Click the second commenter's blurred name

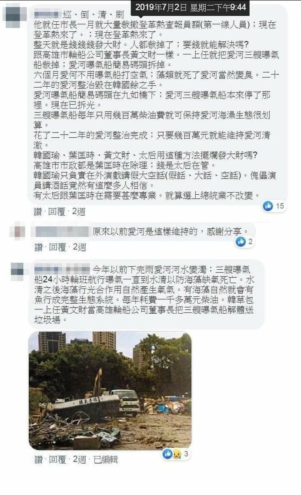pos(62,232)
